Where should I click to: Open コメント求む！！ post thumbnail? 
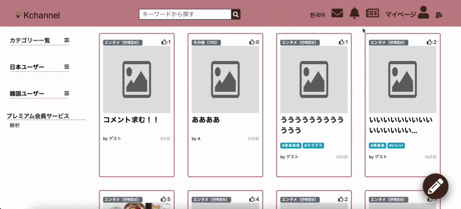point(137,80)
